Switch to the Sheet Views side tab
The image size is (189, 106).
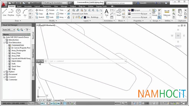(x=33, y=53)
